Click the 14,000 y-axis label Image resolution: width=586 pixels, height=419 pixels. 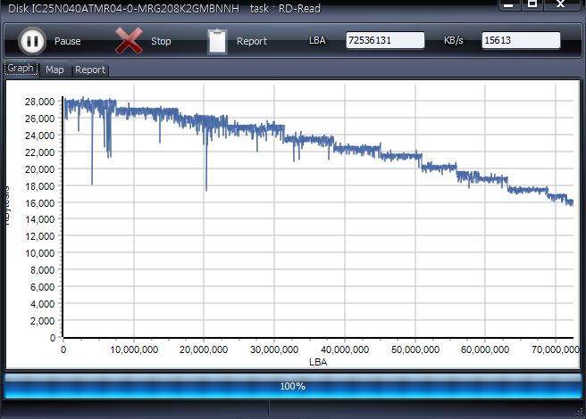pos(40,219)
